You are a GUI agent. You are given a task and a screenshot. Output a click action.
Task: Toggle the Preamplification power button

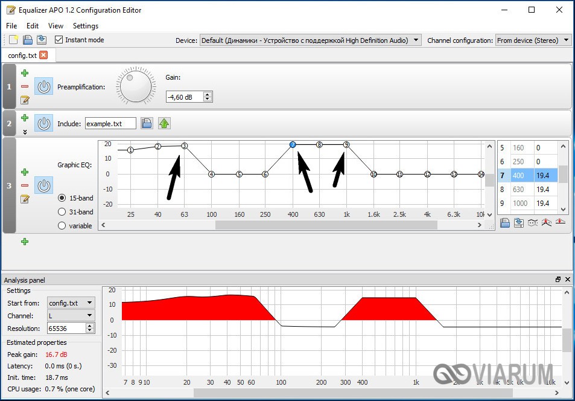43,87
